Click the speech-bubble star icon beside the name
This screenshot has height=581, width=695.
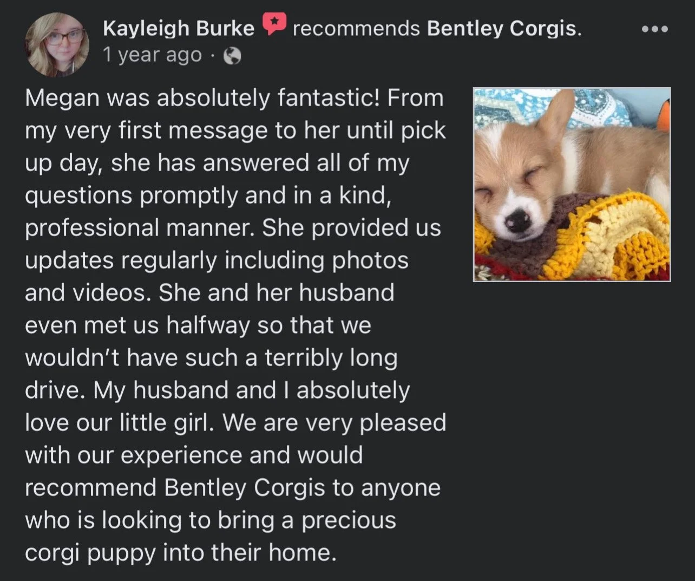(274, 24)
